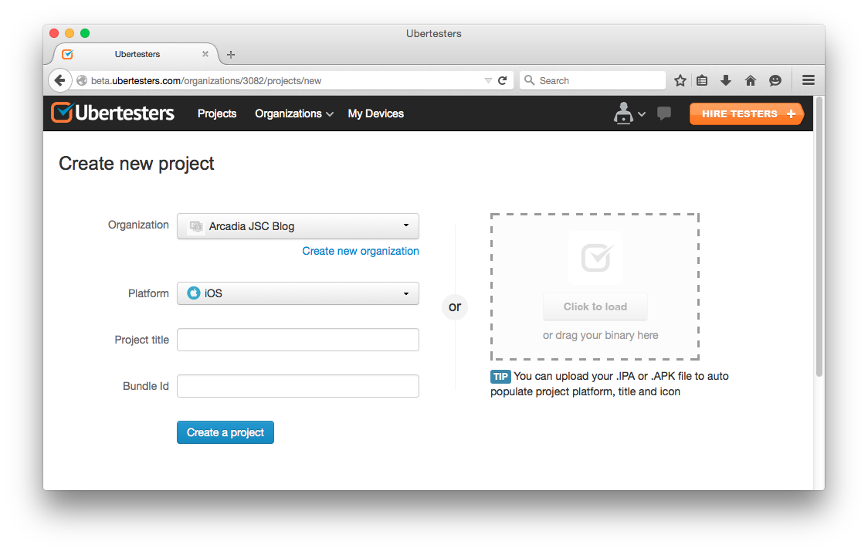Click the browser back arrow button
Screen dimensions: 868x552
[x=59, y=80]
